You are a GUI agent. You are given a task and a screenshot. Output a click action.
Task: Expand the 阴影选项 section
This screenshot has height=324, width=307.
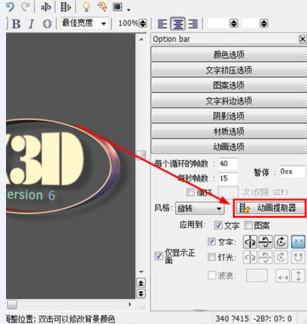tap(229, 116)
